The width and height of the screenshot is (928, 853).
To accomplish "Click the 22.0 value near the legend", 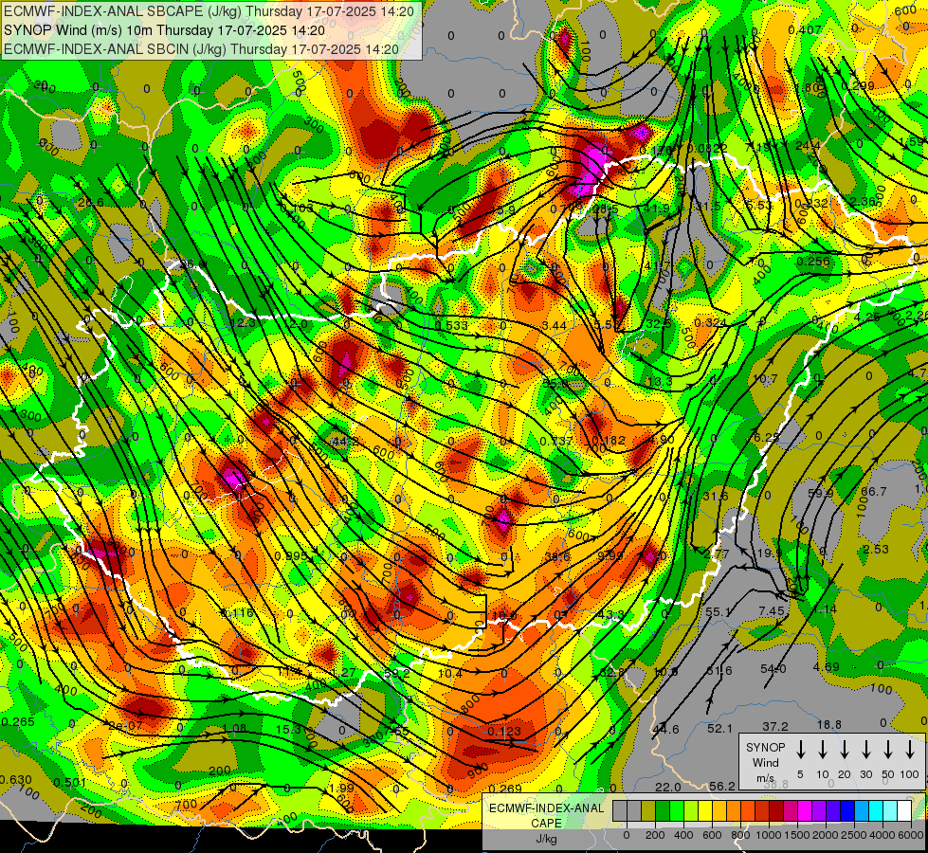I will [667, 786].
